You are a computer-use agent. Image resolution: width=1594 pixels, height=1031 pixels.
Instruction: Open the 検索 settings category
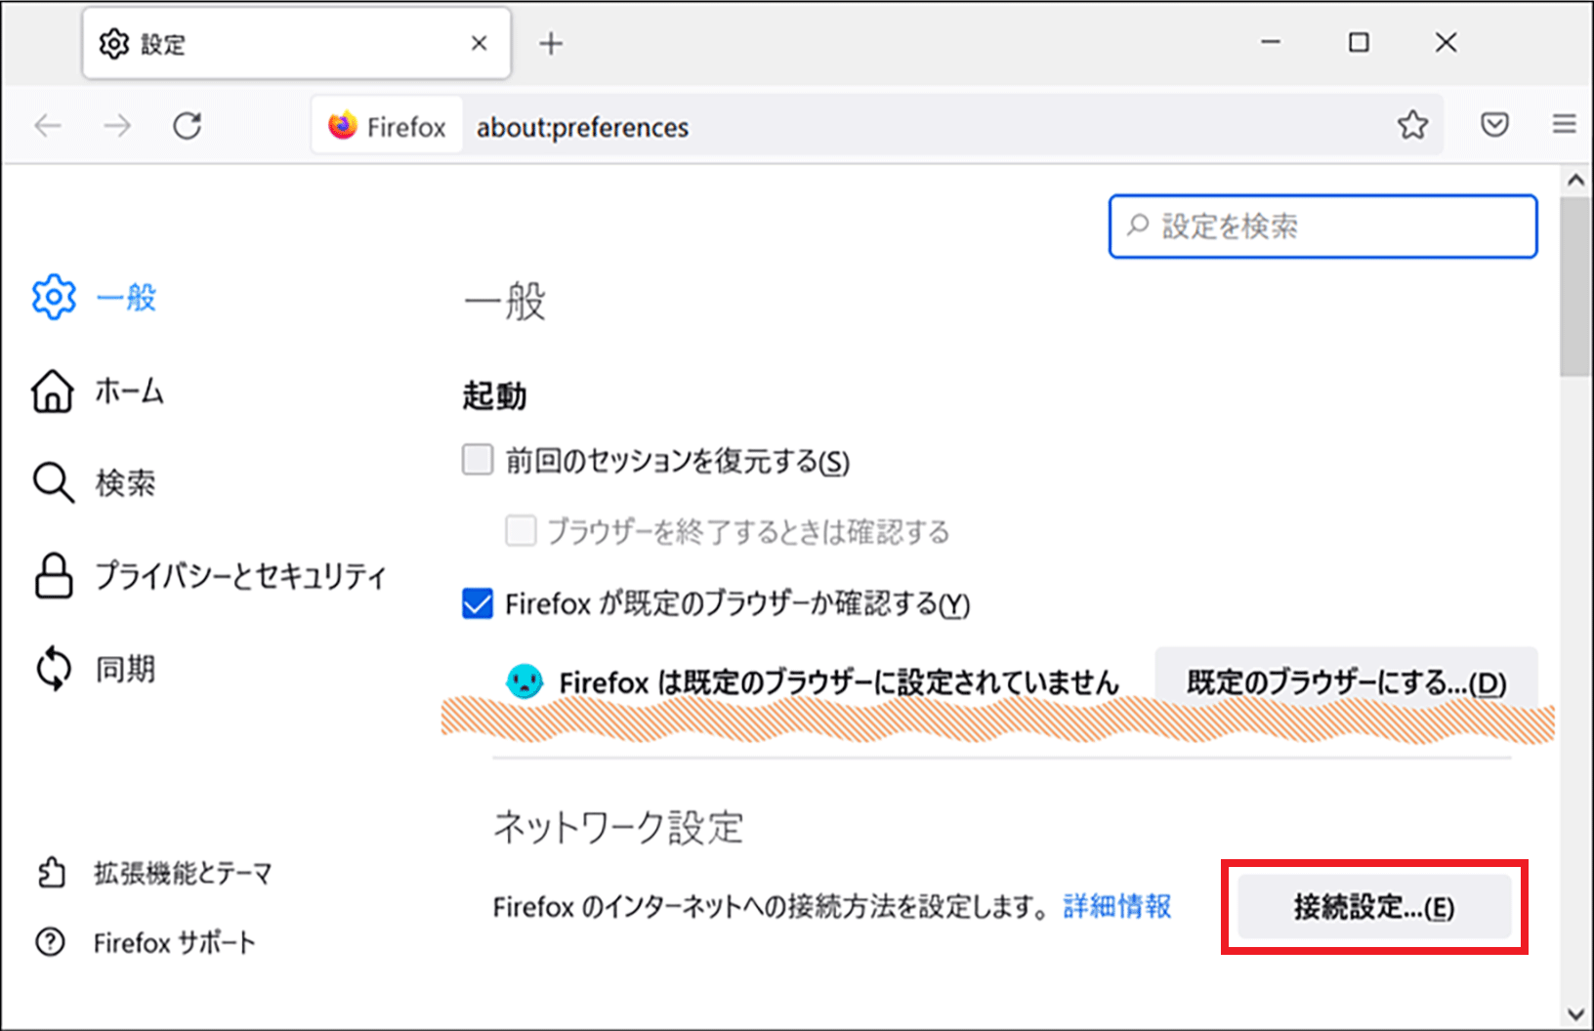(x=95, y=482)
